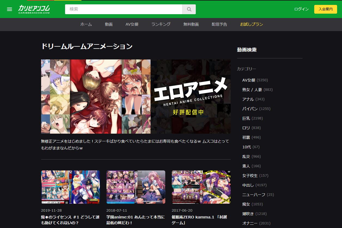Open the thumbnail dated 2018-07-11
The height and width of the screenshot is (228, 342).
(136, 187)
